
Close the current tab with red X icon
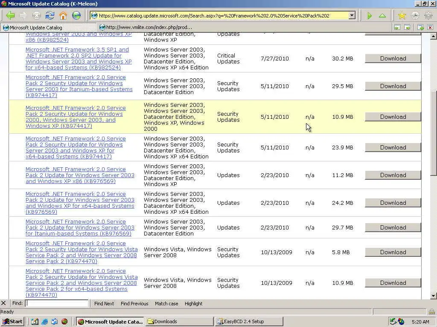click(430, 27)
